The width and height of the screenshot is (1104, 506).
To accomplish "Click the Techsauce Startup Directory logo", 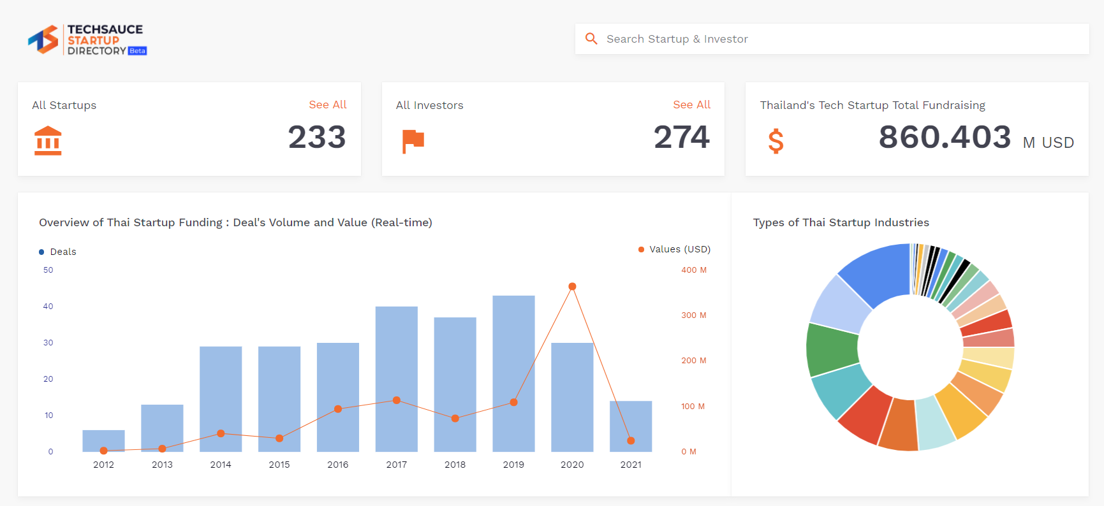I will click(87, 40).
